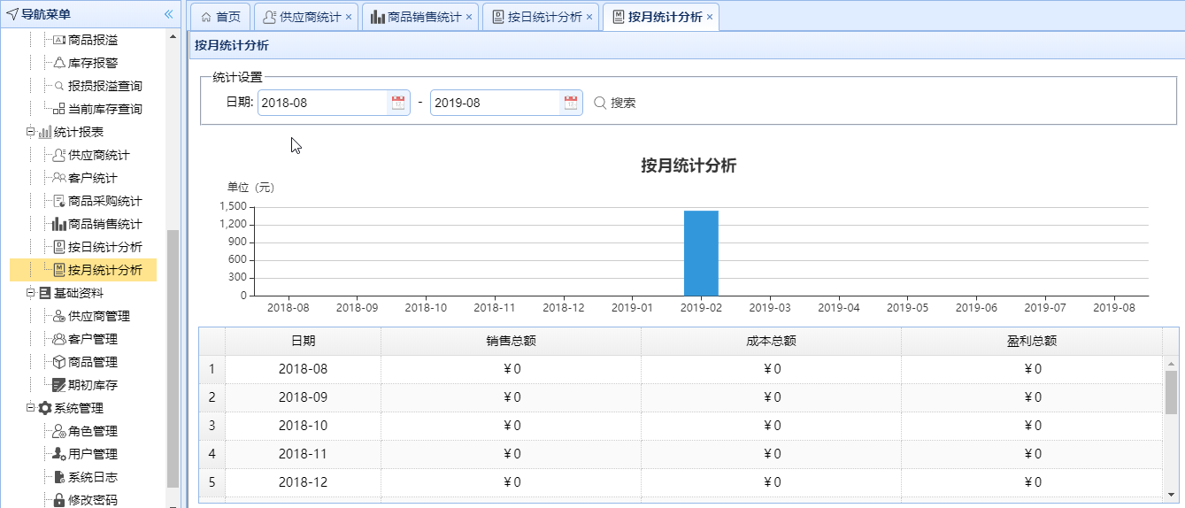The image size is (1185, 508).
Task: Collapse the 统计报表 tree node
Action: click(x=31, y=132)
